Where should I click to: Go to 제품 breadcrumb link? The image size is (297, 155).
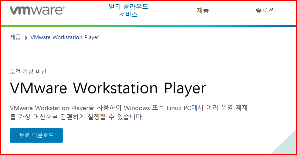click(15, 37)
